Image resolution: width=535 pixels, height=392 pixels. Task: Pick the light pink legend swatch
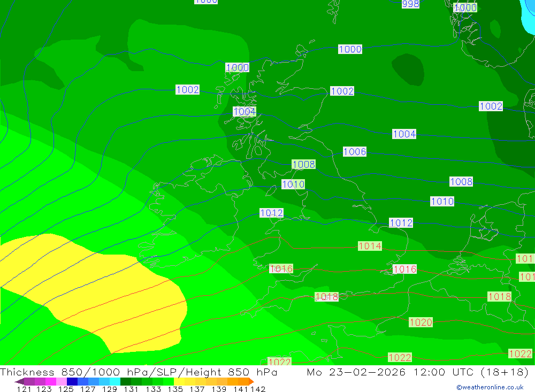click(62, 381)
